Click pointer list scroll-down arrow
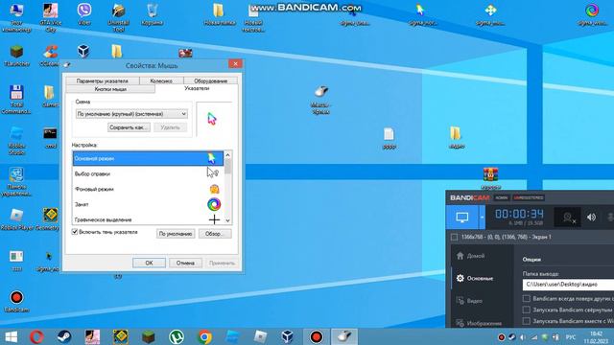614x345 pixels. click(x=227, y=220)
